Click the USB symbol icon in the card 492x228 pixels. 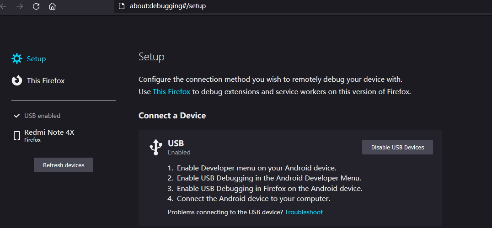pos(156,147)
